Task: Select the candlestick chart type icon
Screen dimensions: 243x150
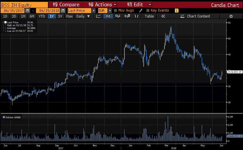Action: click(108, 16)
